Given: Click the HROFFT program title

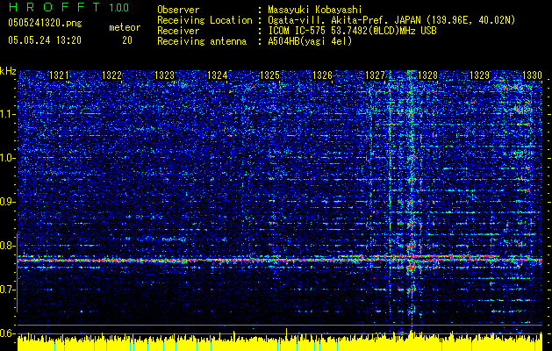Looking at the screenshot, I should pyautogui.click(x=54, y=7).
